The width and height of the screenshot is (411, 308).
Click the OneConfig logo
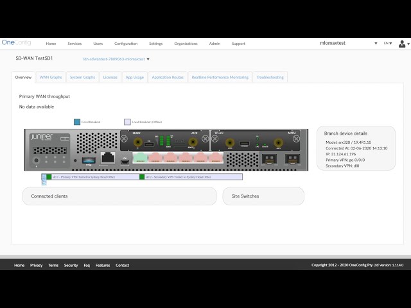point(16,42)
